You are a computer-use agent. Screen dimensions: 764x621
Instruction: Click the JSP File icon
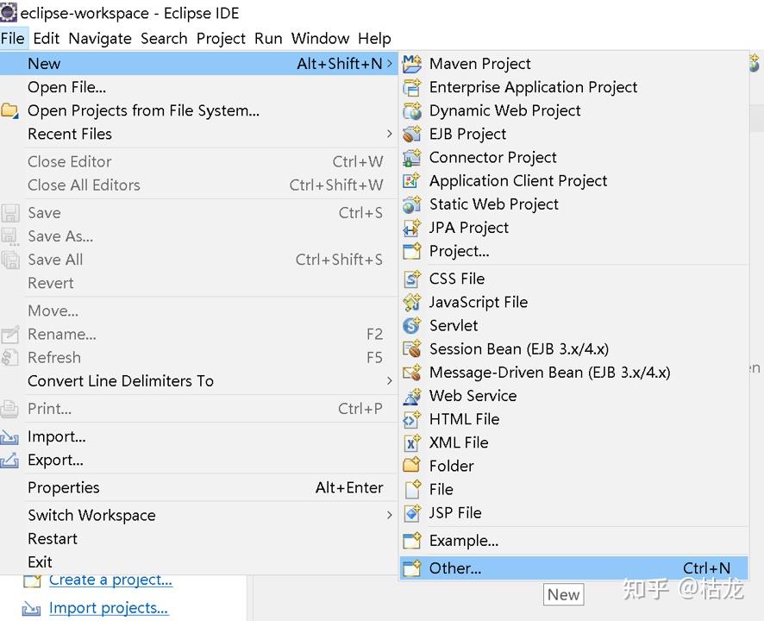coord(412,512)
